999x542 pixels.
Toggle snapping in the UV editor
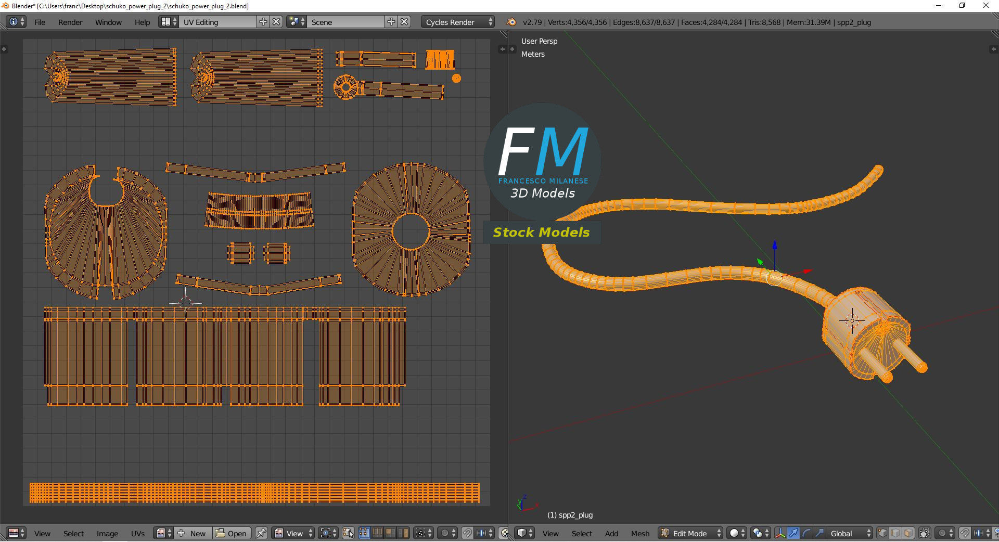tap(467, 533)
